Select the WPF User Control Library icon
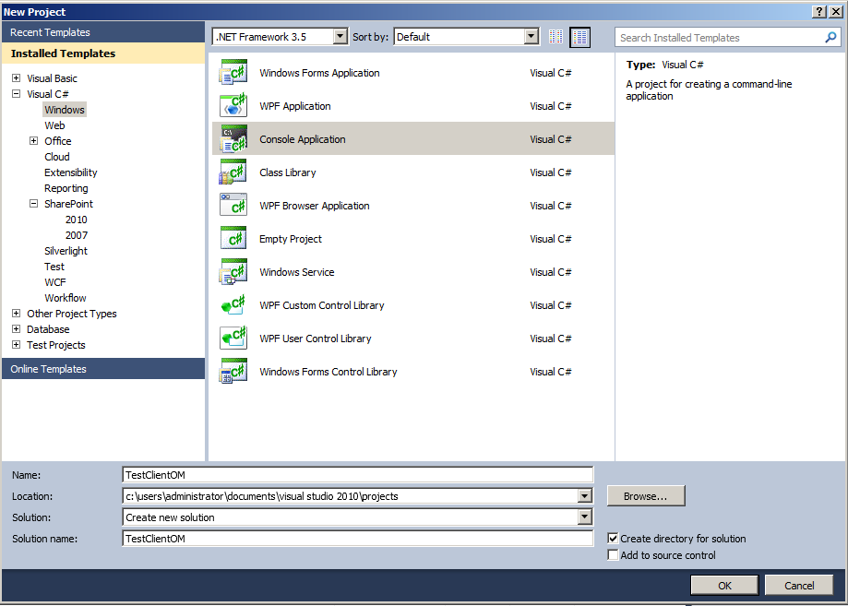 tap(233, 338)
